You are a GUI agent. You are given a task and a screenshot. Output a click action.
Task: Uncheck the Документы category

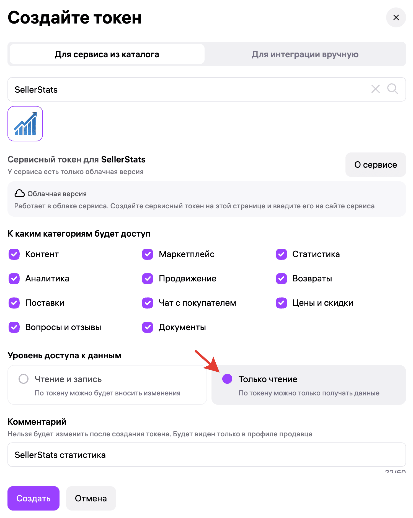coord(147,327)
